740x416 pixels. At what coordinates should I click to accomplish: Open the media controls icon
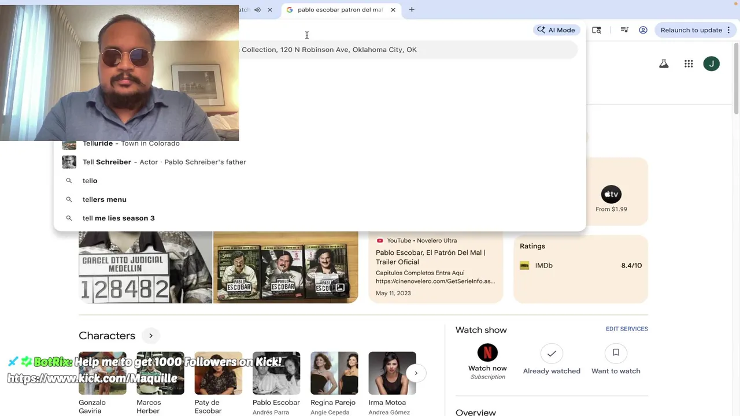click(624, 30)
